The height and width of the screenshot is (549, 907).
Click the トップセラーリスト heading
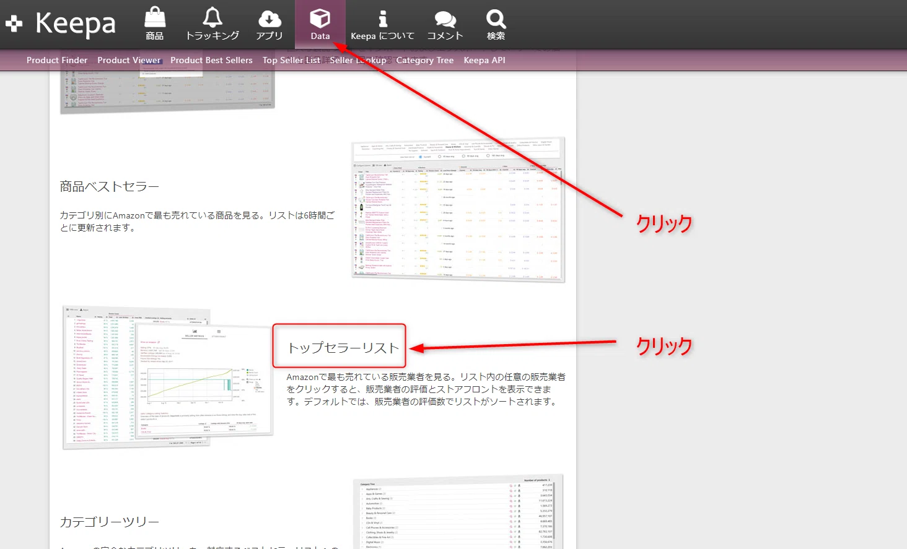pyautogui.click(x=343, y=348)
